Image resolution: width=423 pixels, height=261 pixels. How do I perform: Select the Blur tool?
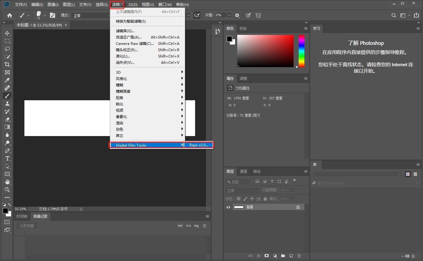point(7,135)
